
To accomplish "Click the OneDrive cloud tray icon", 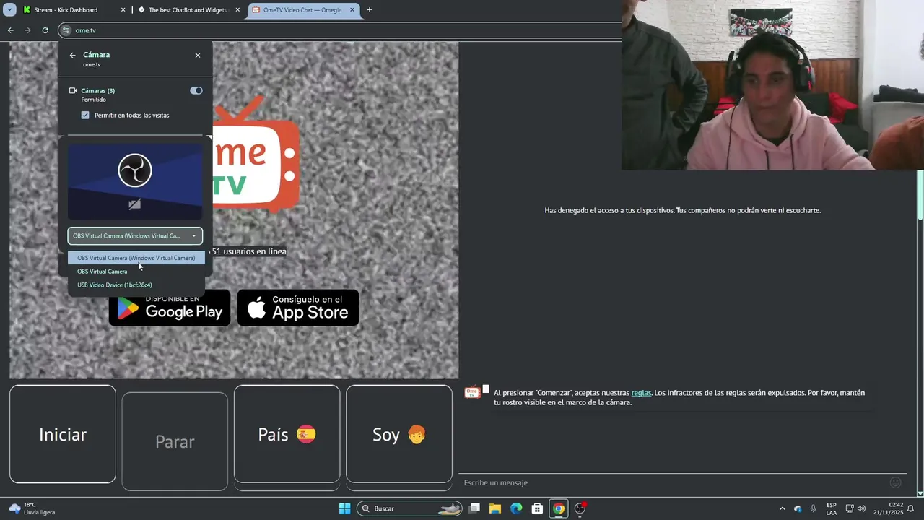I will coord(798,508).
